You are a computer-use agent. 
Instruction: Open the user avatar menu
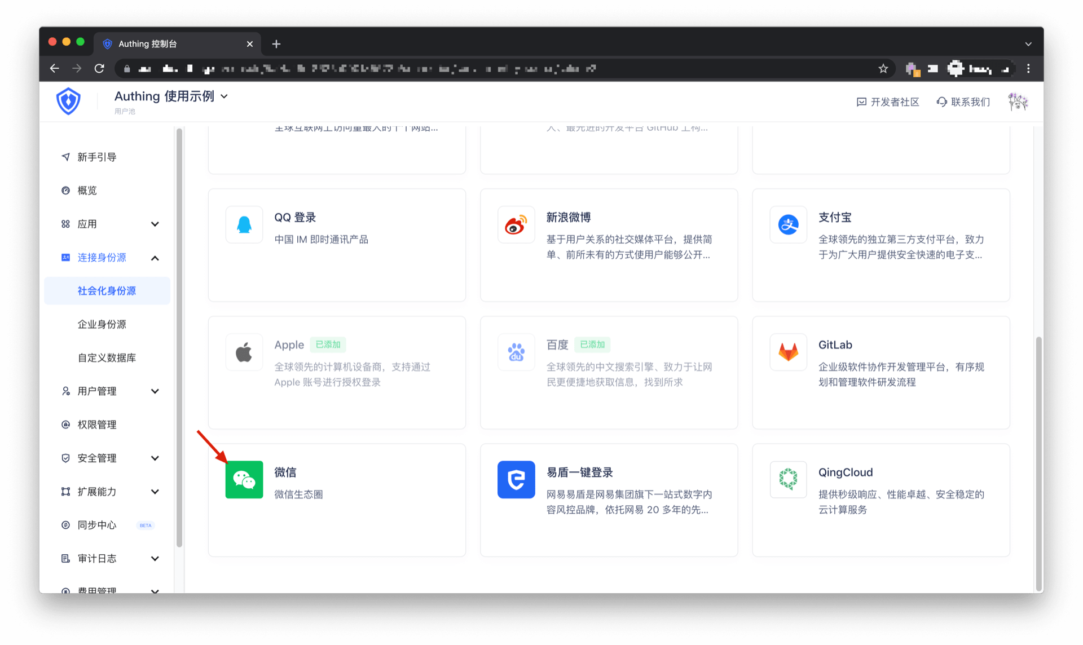[x=1018, y=101]
